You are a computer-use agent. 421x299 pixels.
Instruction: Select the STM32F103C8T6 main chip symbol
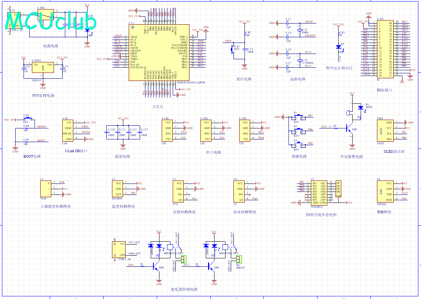(159, 53)
